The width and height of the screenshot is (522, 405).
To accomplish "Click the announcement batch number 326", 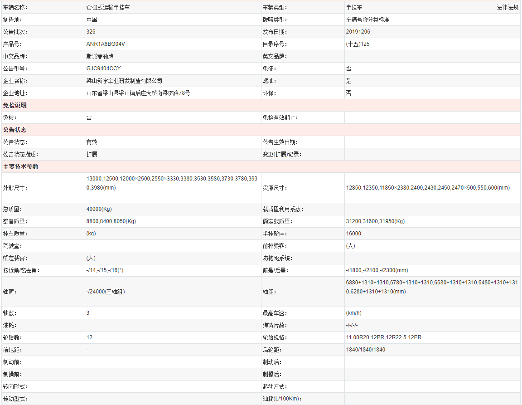I will (x=91, y=32).
